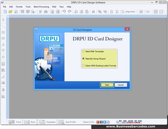Click the Facebook share icon
The image size is (168, 129).
point(101,122)
